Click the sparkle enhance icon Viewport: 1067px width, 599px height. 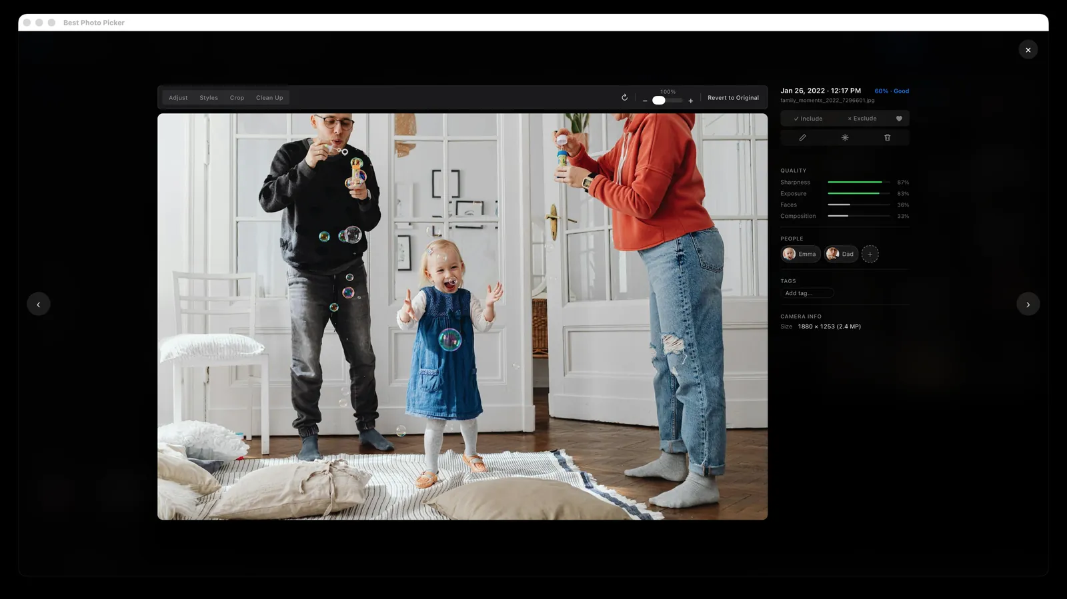845,138
